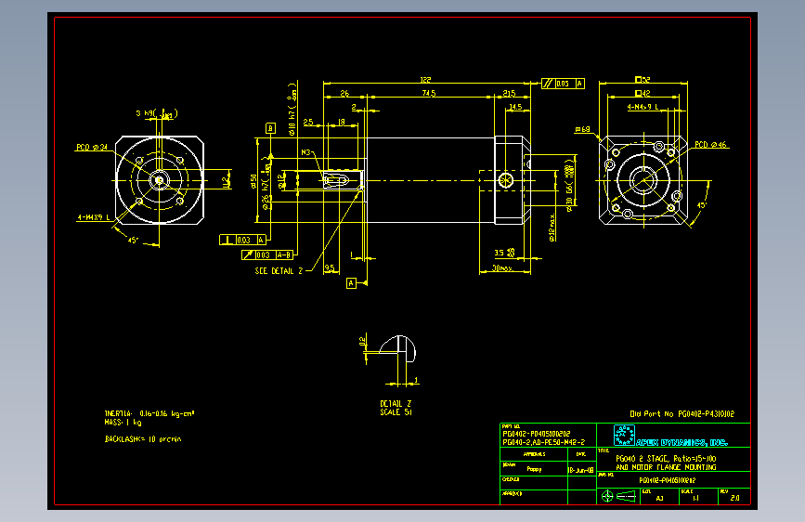Click the shaft key slot in side view
This screenshot has width=805, height=522.
[x=336, y=180]
